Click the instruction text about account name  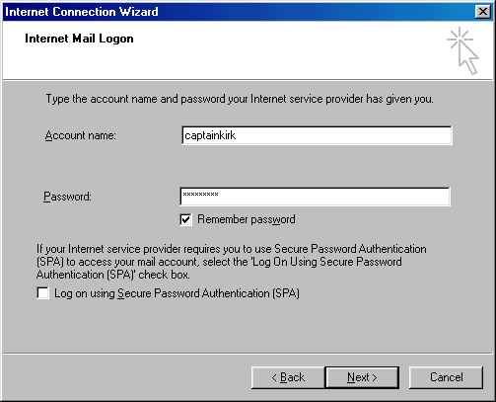(x=240, y=99)
